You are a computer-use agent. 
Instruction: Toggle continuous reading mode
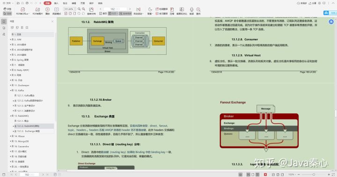click(125, 14)
